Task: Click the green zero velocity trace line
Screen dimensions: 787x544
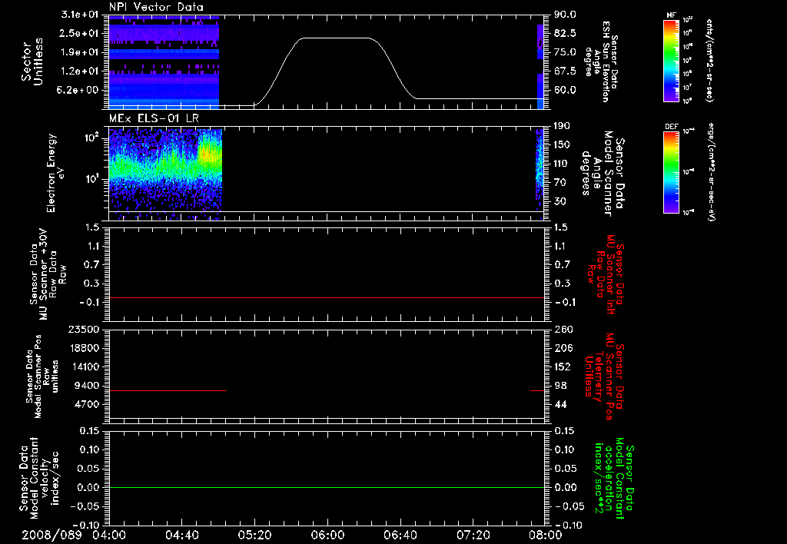Action: (327, 487)
